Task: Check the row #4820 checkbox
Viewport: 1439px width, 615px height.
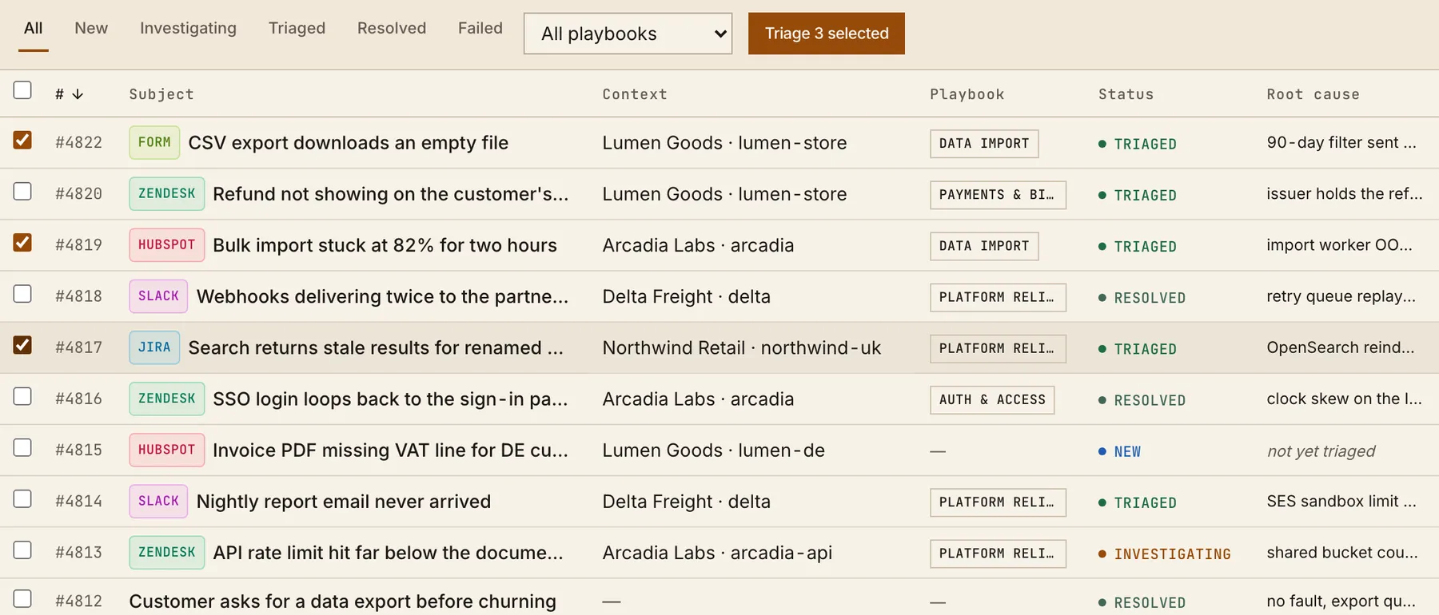Action: (22, 191)
